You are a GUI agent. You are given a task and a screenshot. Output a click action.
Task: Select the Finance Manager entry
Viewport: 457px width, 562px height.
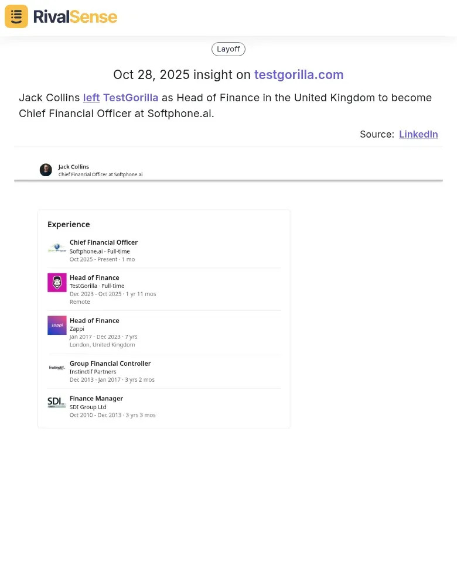point(96,399)
